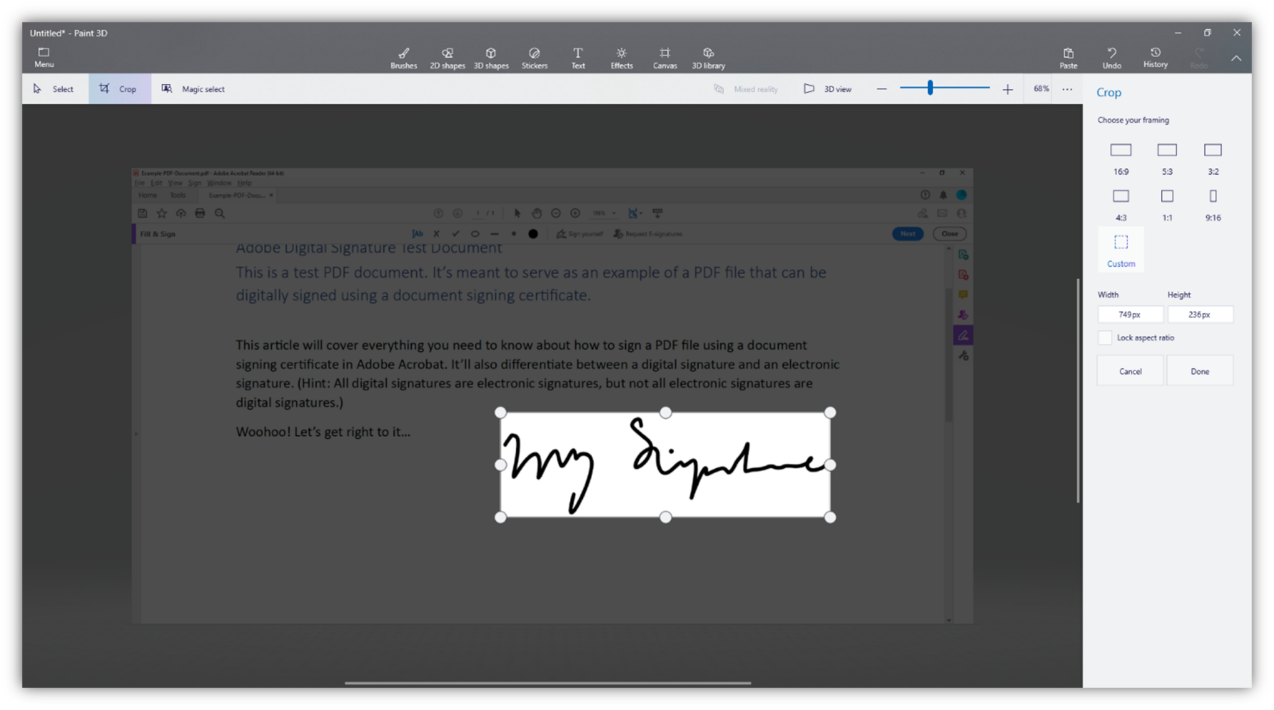Screen dimensions: 1274x710
Task: Select the 1:1 framing option
Action: pyautogui.click(x=1166, y=196)
